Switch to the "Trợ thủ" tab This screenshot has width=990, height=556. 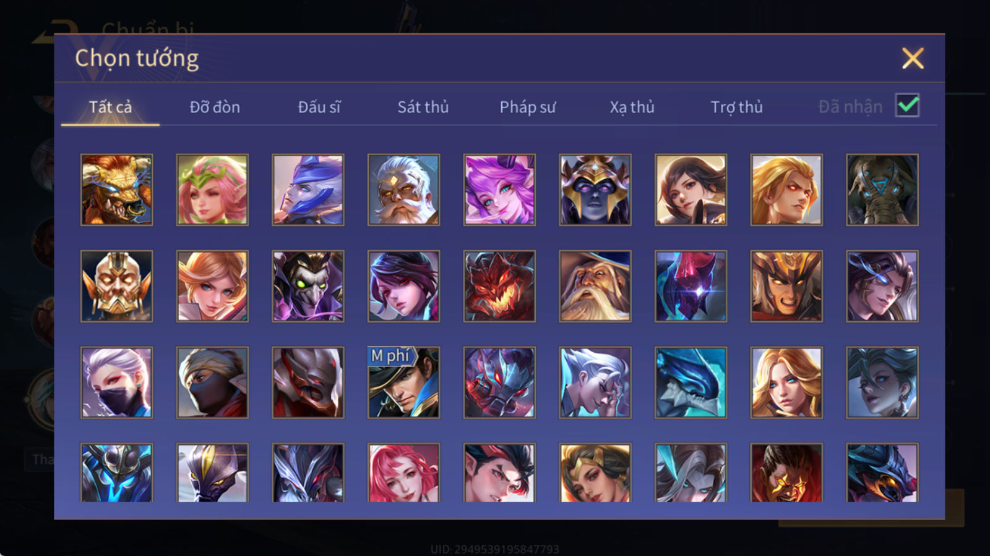[x=736, y=107]
